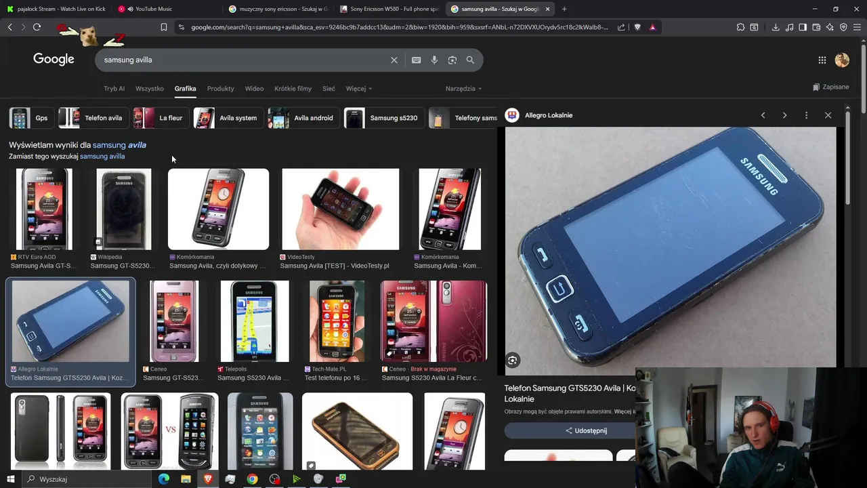The height and width of the screenshot is (488, 867).
Task: Expand the Narzędzia tools dropdown
Action: click(463, 89)
